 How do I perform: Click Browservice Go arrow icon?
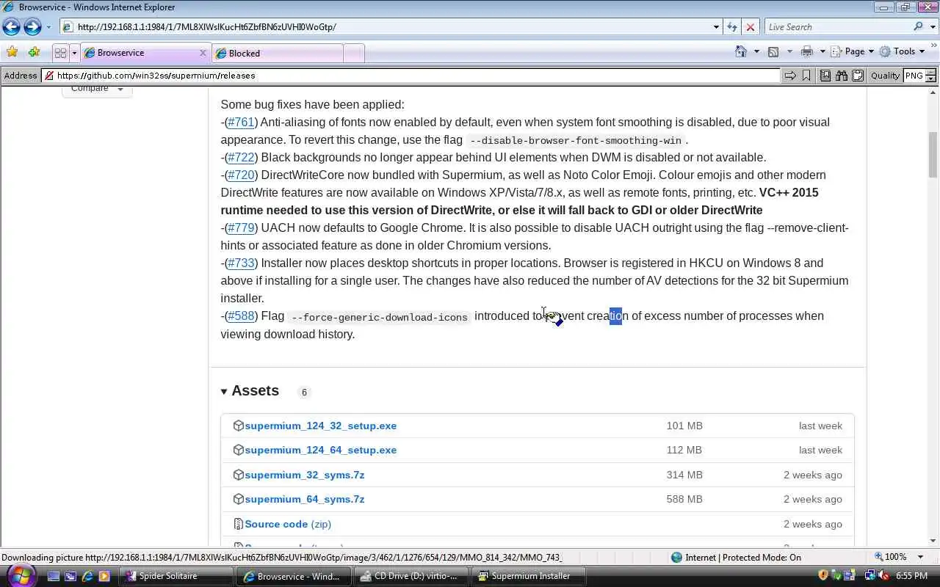pos(790,76)
